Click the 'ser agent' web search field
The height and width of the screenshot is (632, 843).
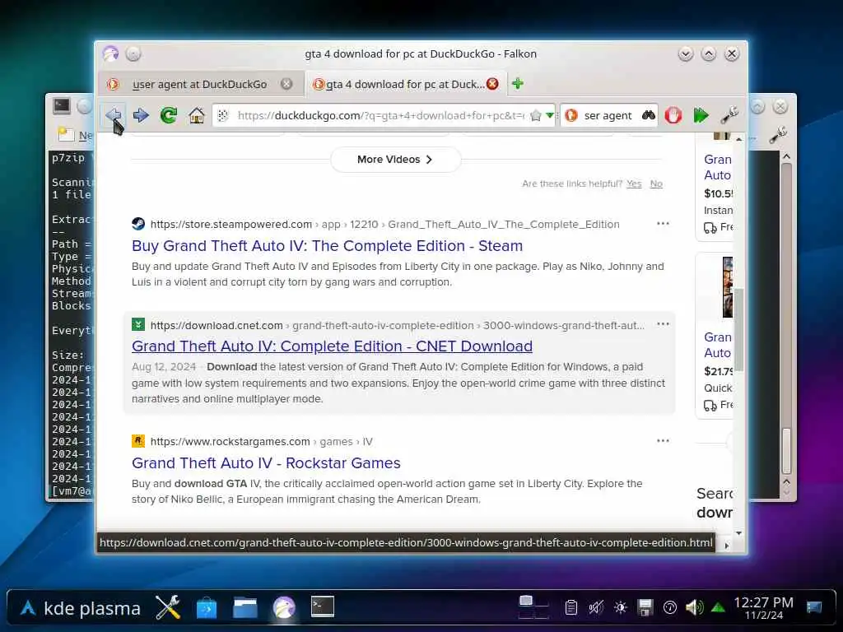coord(608,115)
